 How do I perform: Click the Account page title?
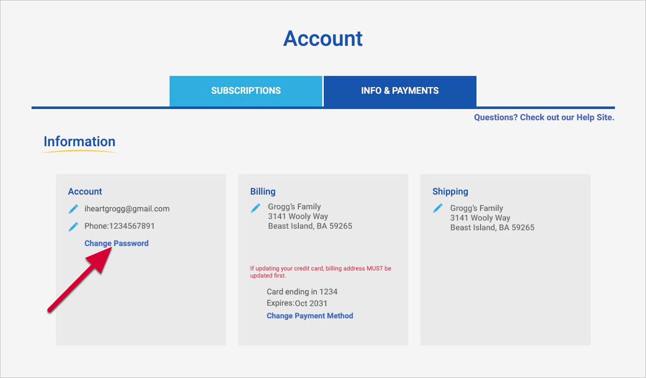(323, 39)
